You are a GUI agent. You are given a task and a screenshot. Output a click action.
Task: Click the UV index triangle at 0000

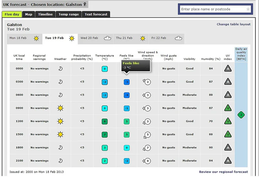pos(228,68)
